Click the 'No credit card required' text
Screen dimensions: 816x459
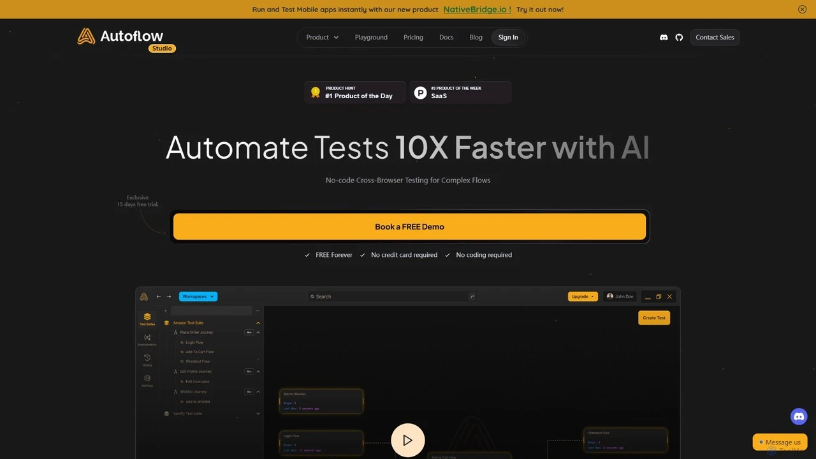pyautogui.click(x=404, y=255)
